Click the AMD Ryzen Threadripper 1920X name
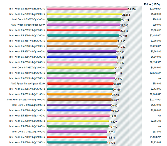The image size is (167, 146). pos(28,84)
